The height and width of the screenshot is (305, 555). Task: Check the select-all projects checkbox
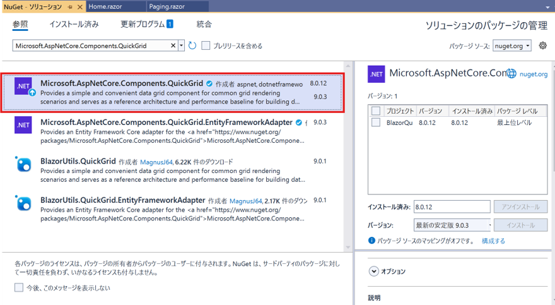pos(376,111)
